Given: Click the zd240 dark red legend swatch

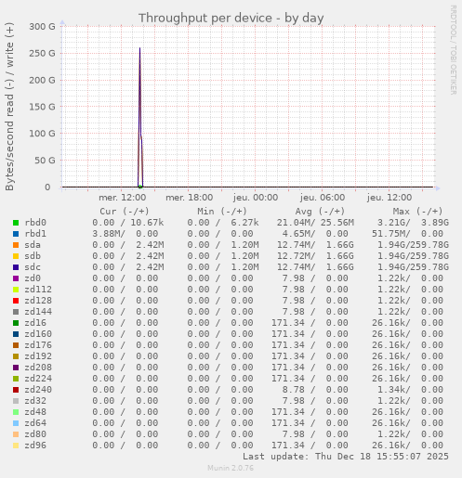Looking at the screenshot, I should click(16, 390).
